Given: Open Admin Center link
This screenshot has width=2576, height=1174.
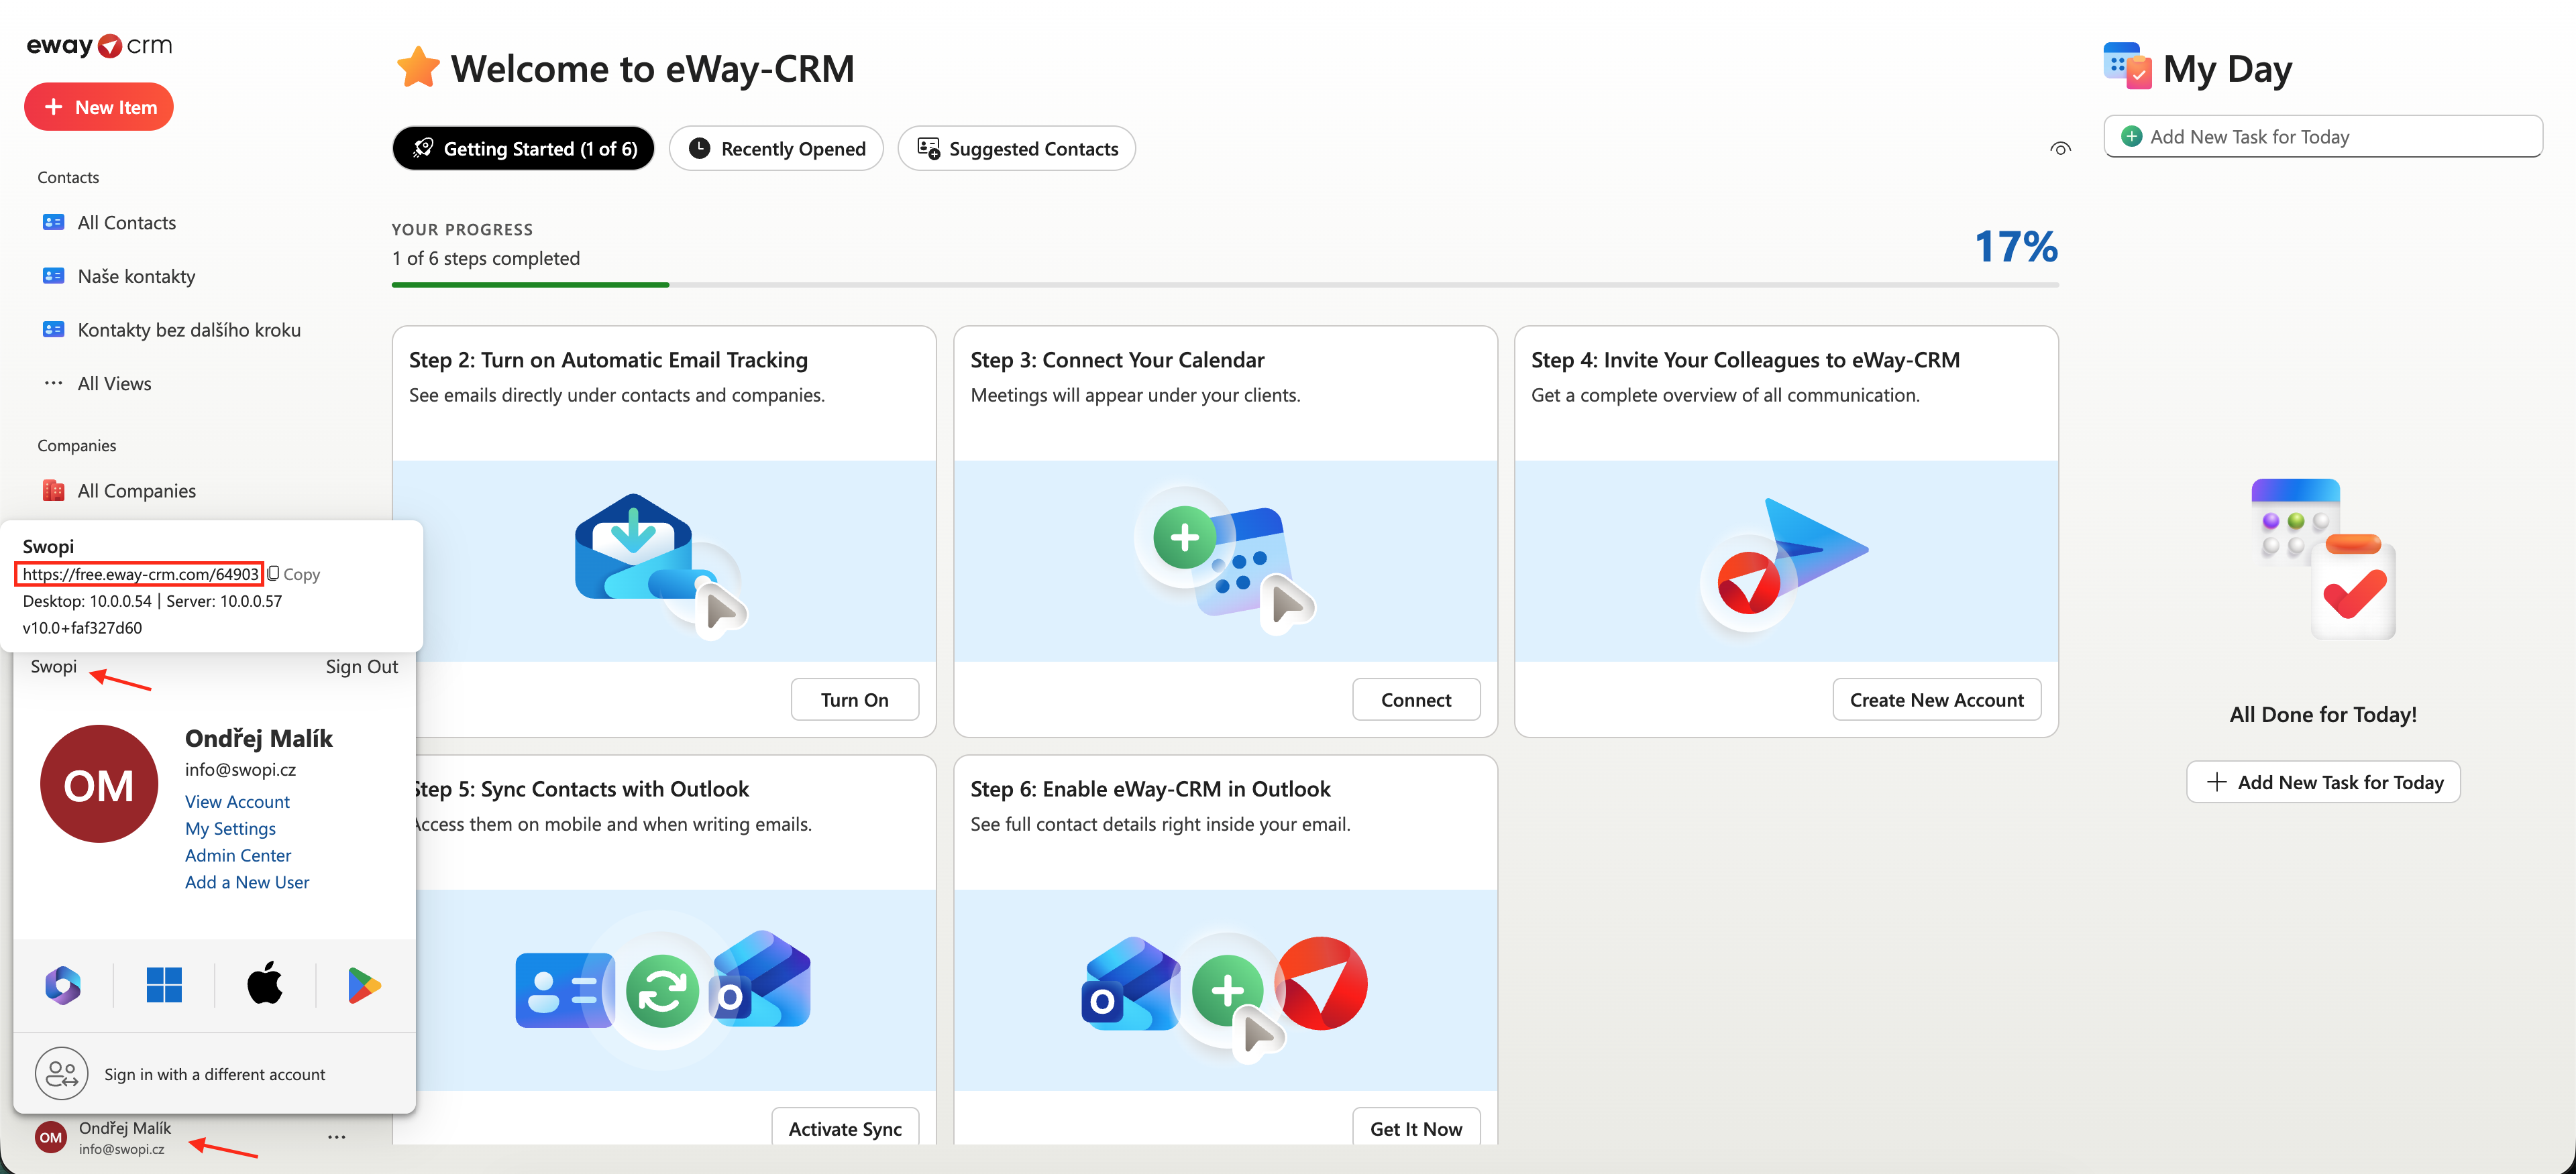Looking at the screenshot, I should click(238, 856).
